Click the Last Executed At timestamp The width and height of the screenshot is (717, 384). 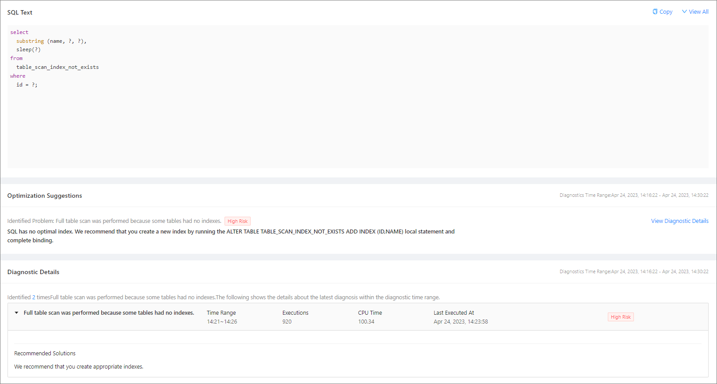coord(461,322)
